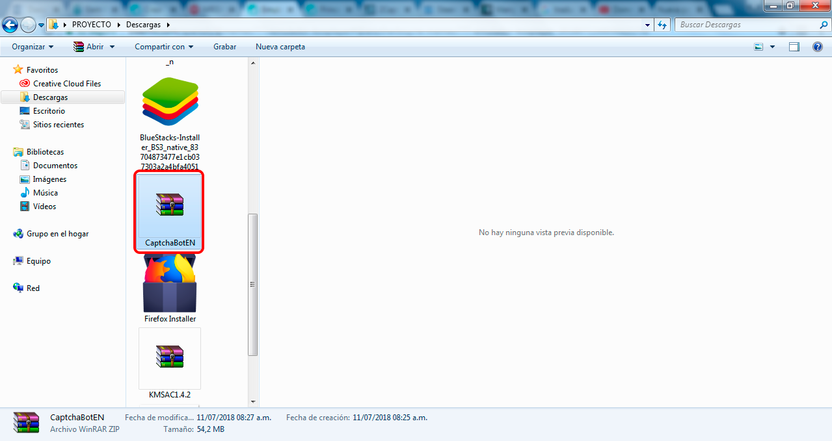Open the Vídeos library
832x441 pixels.
44,206
